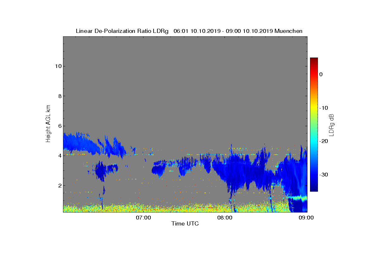This screenshot has width=380, height=253.
Task: Click the color bar label -10
Action: click(x=323, y=108)
